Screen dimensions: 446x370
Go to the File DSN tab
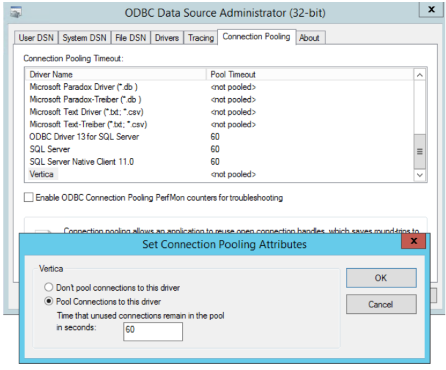131,38
